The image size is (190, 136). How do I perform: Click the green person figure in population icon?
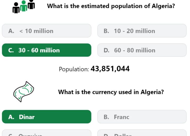tap(24, 6)
